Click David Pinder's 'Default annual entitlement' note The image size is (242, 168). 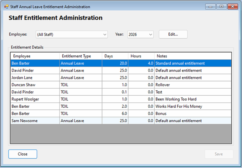(193, 70)
